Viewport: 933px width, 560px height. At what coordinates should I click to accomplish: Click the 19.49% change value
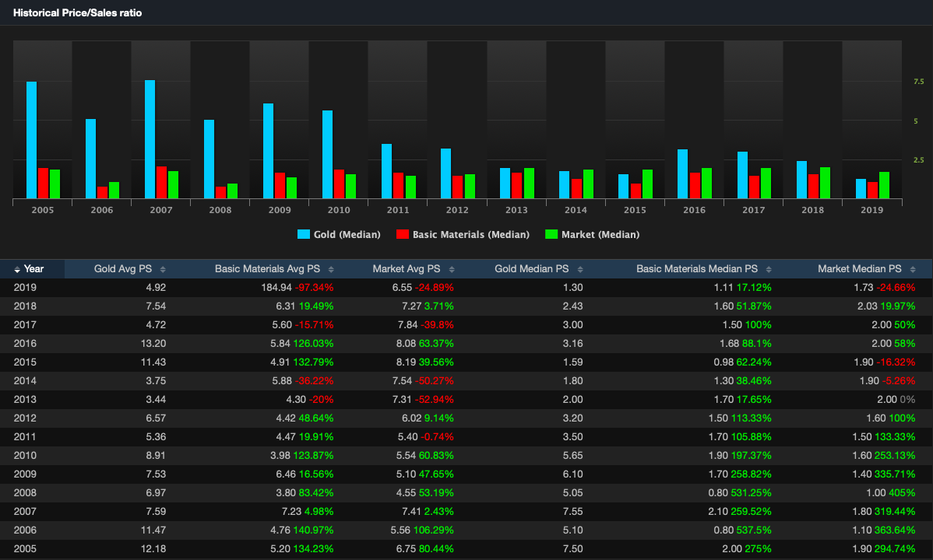click(316, 306)
